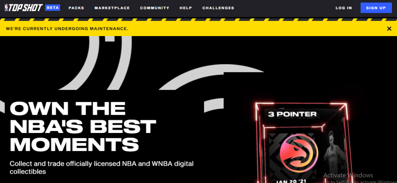Click the maintenance notice text

coord(67,29)
